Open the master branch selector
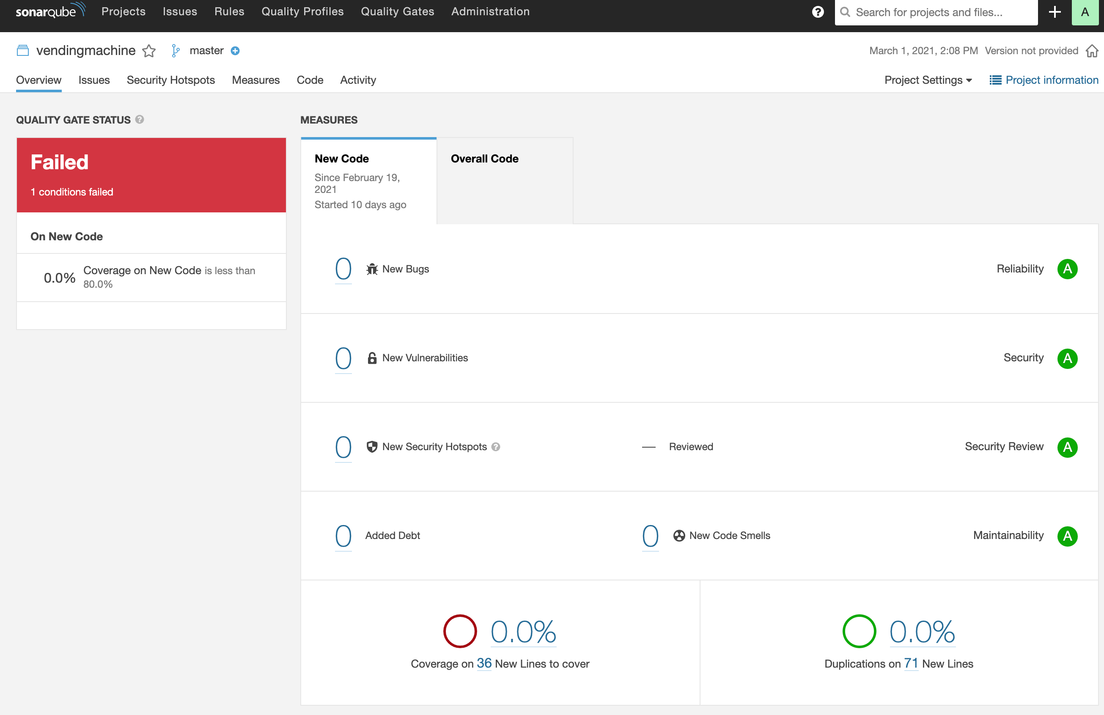 pos(206,51)
